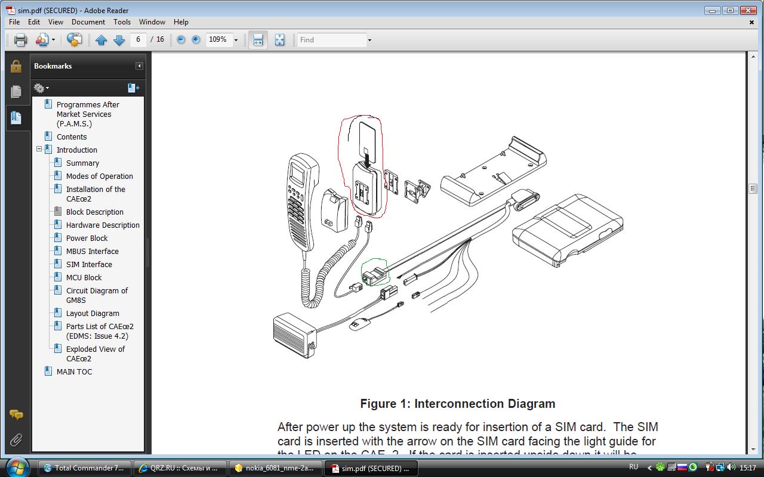
Task: Go to next page with down arrow
Action: (x=119, y=40)
